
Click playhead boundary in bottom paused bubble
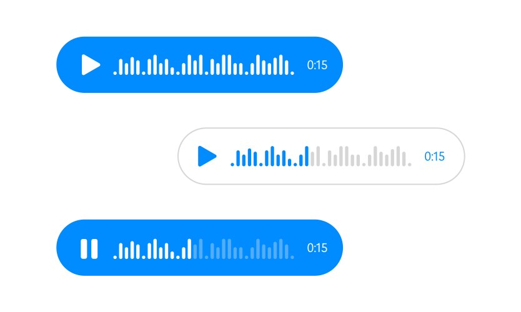click(x=192, y=249)
